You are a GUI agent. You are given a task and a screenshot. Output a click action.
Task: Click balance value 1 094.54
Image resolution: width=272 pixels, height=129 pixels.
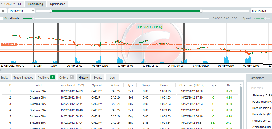click(x=165, y=123)
